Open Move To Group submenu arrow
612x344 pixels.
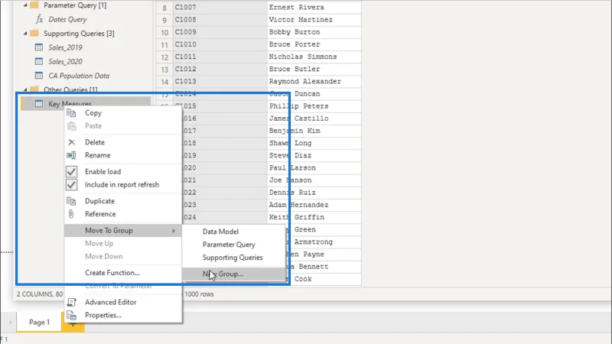[174, 231]
